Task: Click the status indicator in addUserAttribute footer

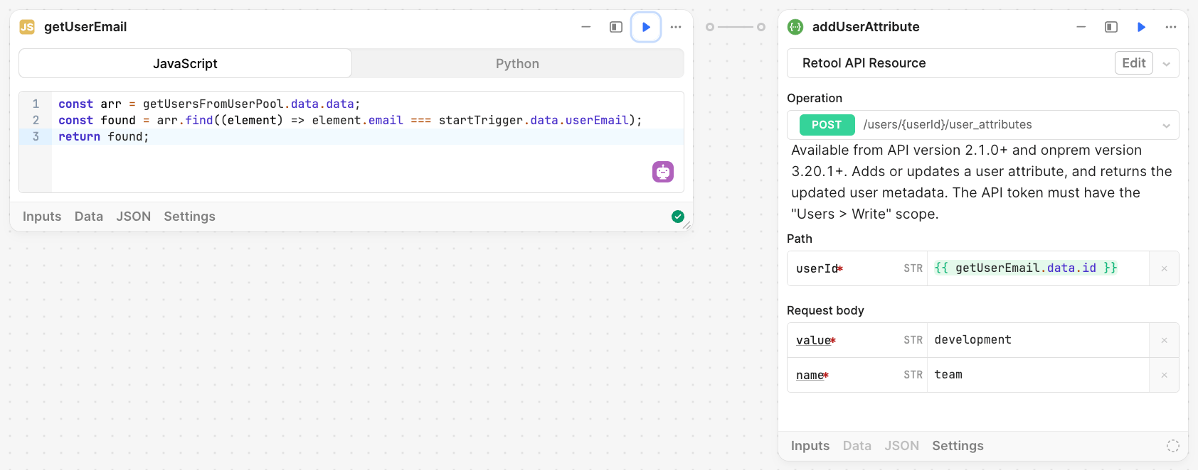Action: (1173, 446)
